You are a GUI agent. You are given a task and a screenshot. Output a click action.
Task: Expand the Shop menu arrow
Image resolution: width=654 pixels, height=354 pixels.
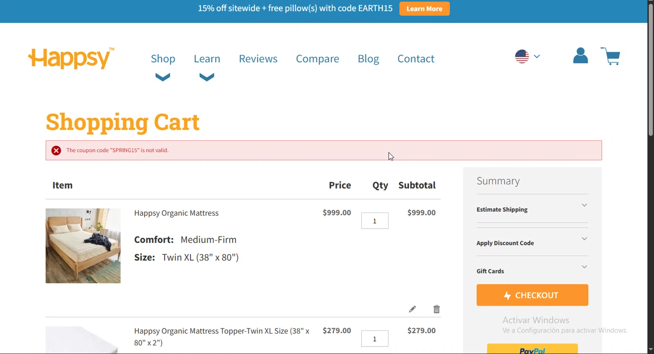(163, 77)
